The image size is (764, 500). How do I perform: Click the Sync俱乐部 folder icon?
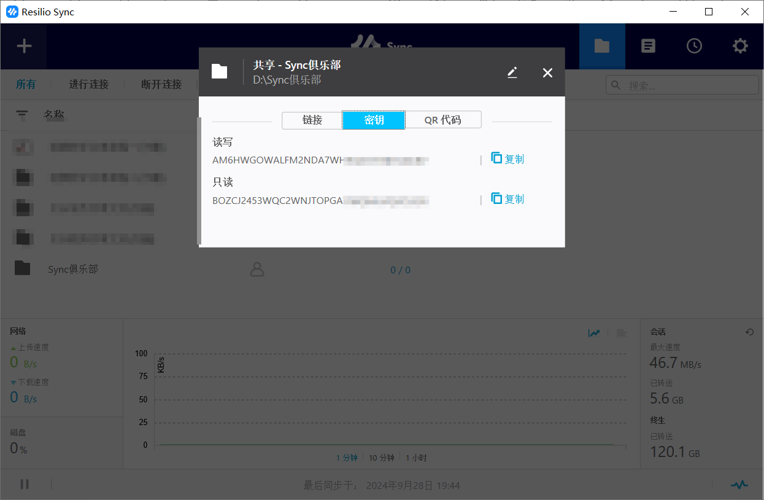(x=23, y=268)
